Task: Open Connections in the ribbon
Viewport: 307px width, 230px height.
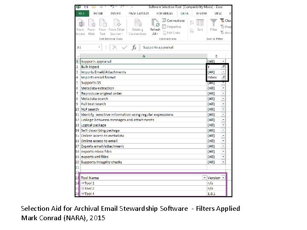Action: pyautogui.click(x=174, y=20)
